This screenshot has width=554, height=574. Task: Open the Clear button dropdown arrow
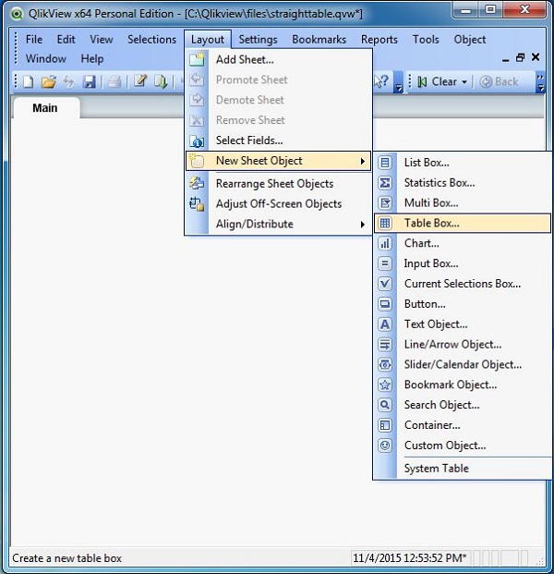464,81
